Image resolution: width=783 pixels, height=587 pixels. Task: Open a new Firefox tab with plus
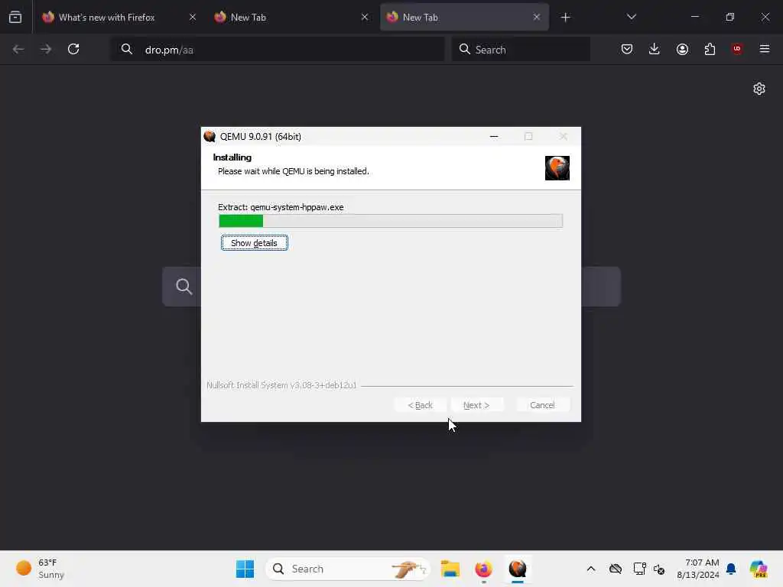point(565,18)
